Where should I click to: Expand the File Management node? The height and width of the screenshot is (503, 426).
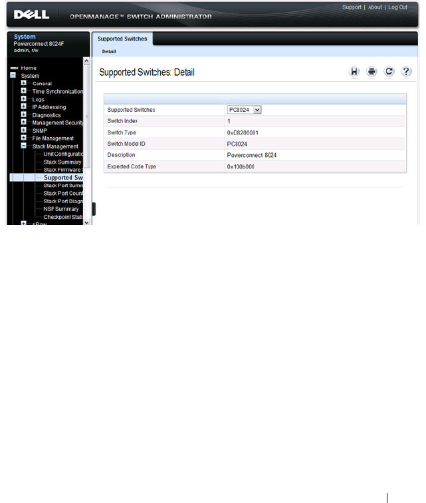tap(24, 138)
